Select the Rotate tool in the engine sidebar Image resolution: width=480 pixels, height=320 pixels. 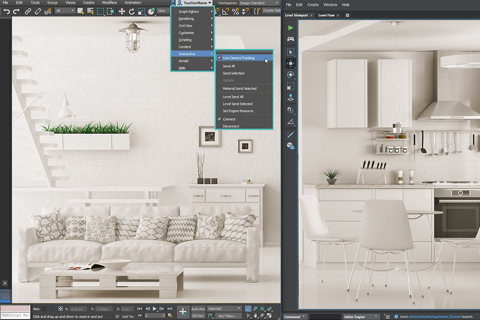(291, 75)
